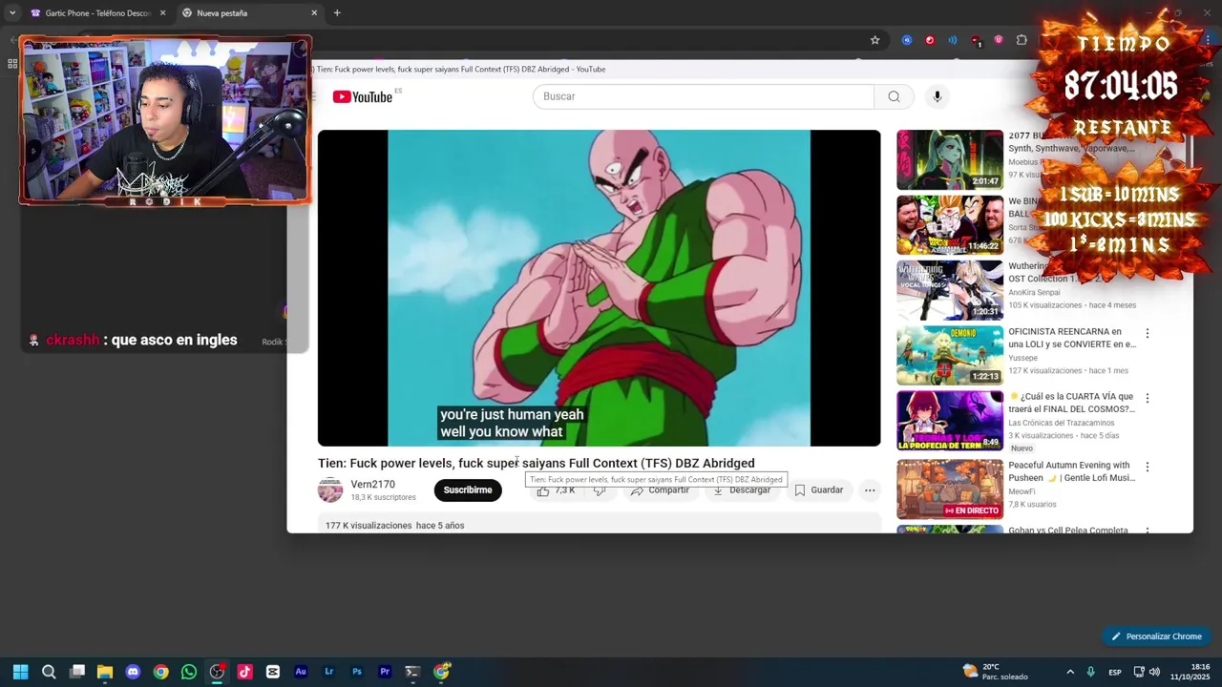Close the Gartic Phone tab

[x=162, y=13]
